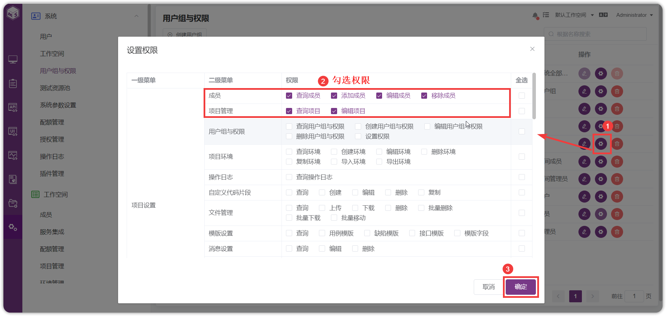Click delete icon in the 户组 row
Screen dimensions: 666x316
coord(617,91)
